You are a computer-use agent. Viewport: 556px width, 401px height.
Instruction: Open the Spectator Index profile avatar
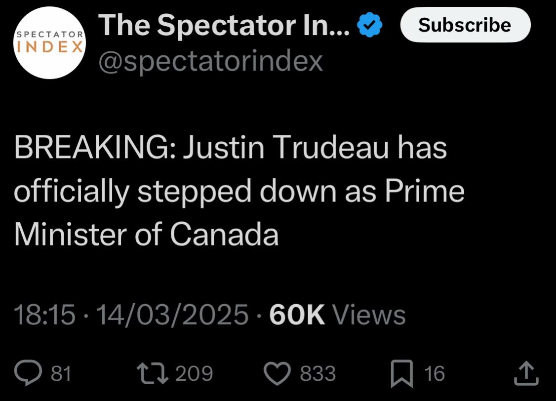(x=49, y=42)
